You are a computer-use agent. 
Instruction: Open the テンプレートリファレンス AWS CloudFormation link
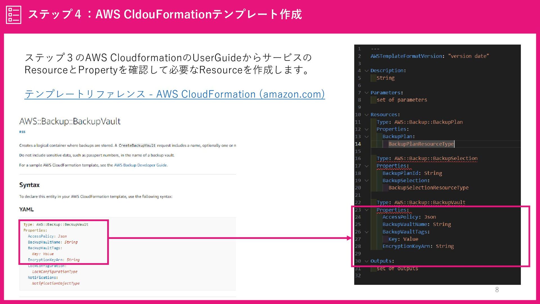pos(175,94)
